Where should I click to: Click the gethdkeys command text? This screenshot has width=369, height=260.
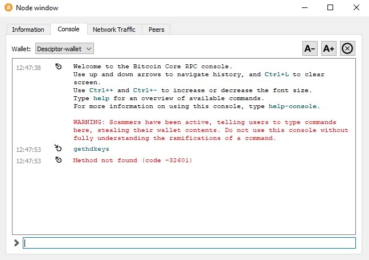[91, 149]
